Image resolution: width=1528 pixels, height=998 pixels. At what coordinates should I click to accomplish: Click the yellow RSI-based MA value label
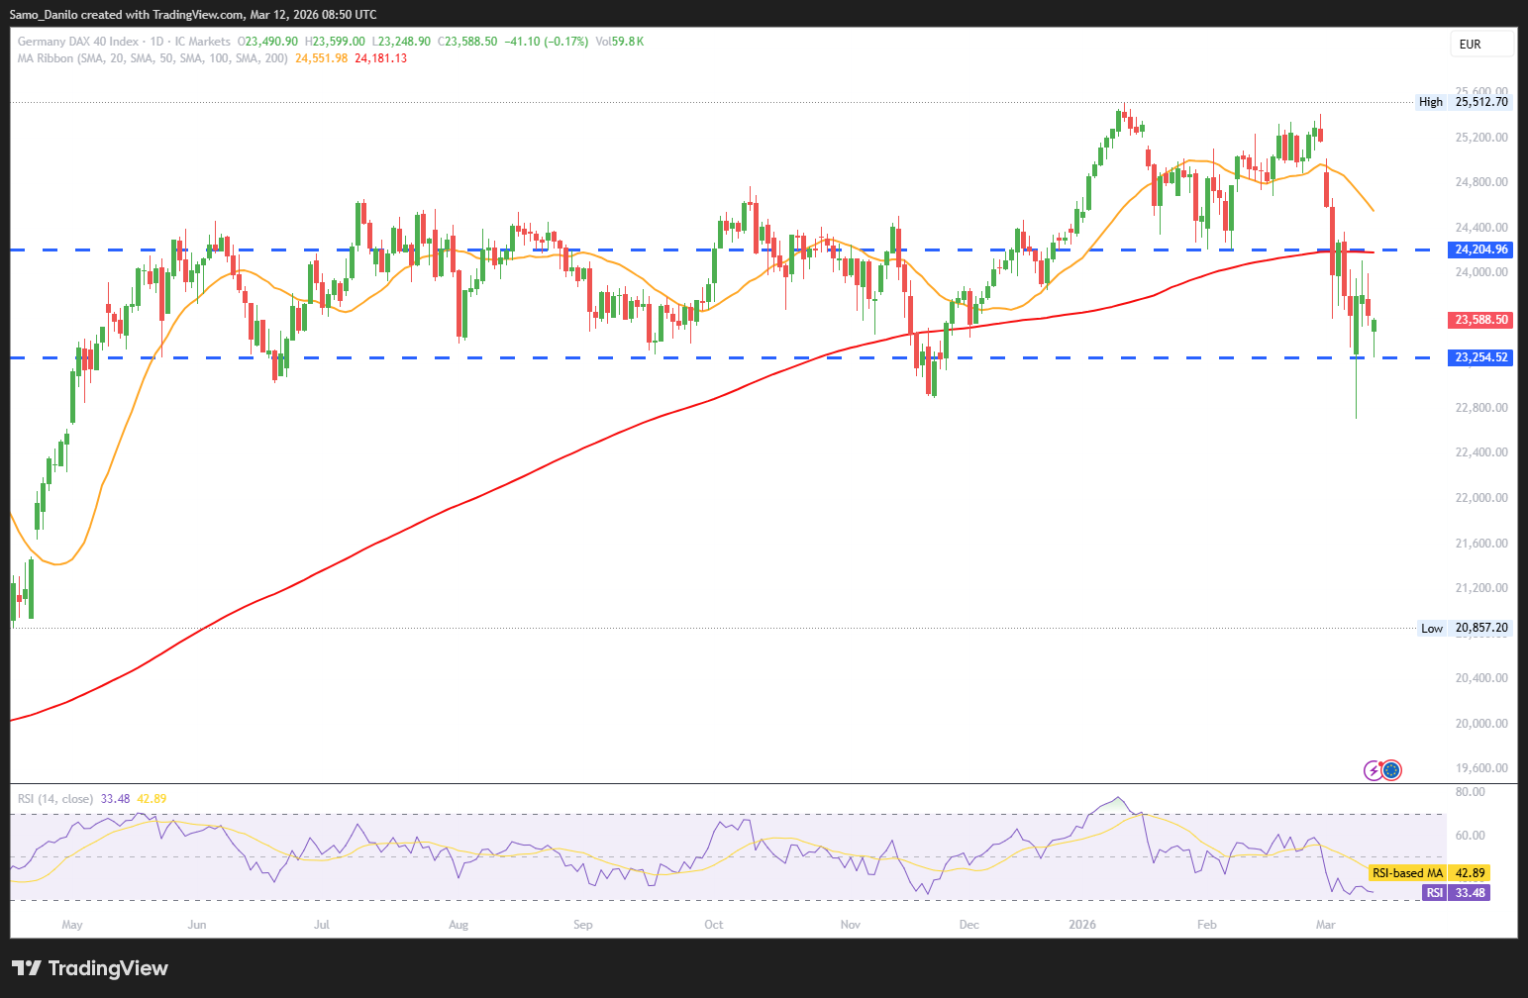pos(1429,873)
